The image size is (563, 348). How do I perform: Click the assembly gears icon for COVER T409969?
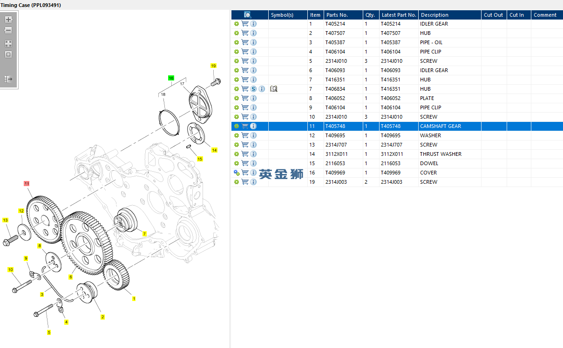click(237, 173)
